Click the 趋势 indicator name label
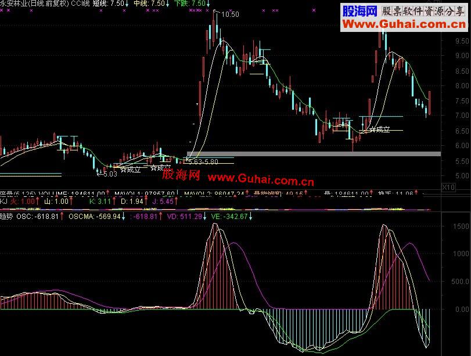The image size is (471, 356). click(x=6, y=216)
